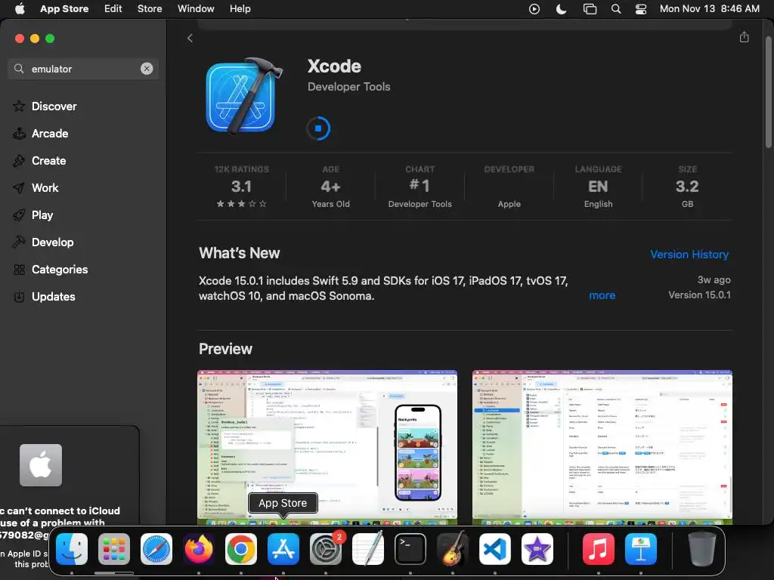Click the search field containing emulator
Viewport: 774px width, 580px height.
83,69
